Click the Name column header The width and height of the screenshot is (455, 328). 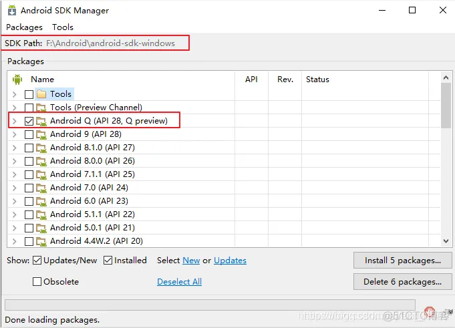coord(42,79)
